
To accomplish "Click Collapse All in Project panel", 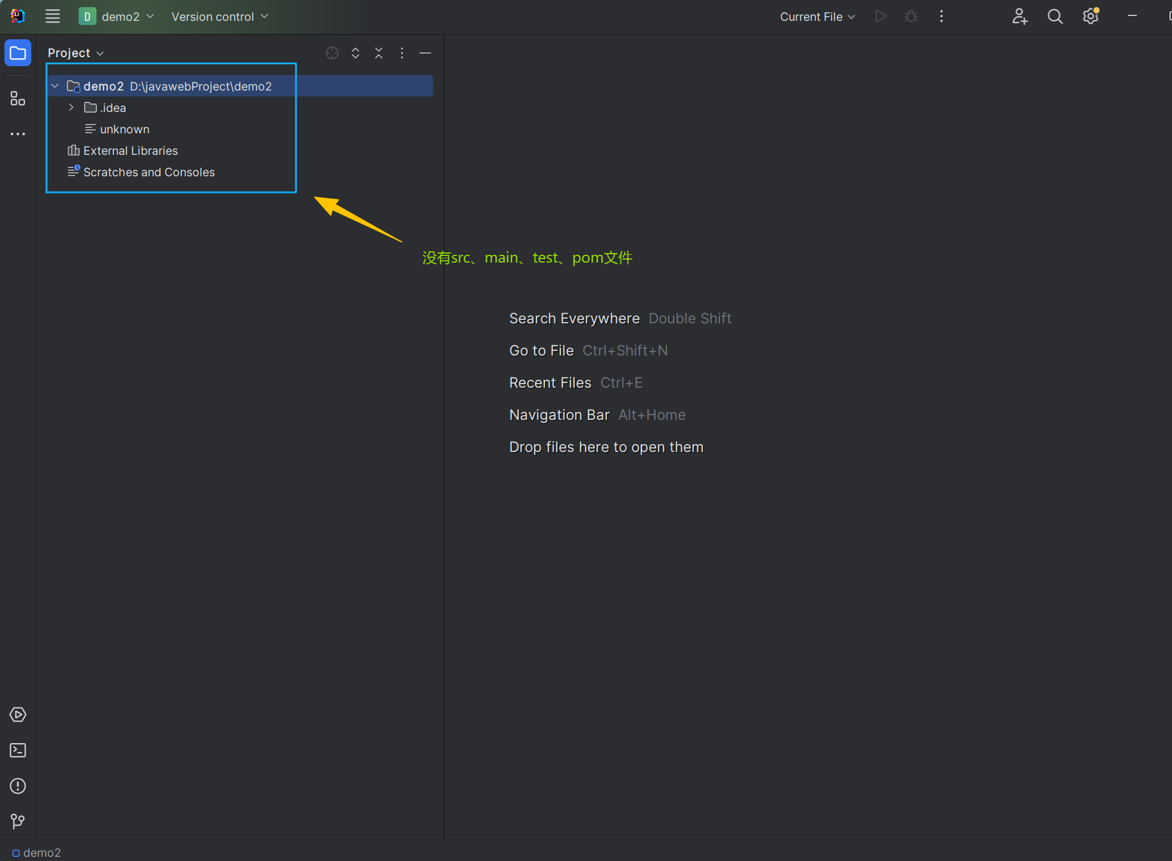I will tap(379, 53).
